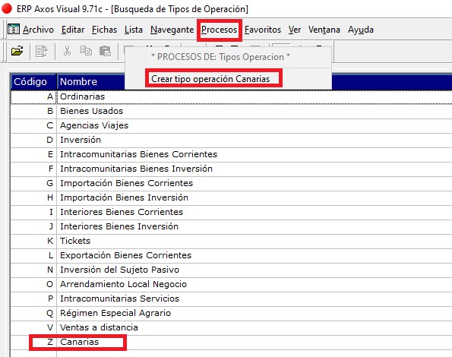Open the Ayuda menu
The image size is (452, 357).
click(x=361, y=30)
